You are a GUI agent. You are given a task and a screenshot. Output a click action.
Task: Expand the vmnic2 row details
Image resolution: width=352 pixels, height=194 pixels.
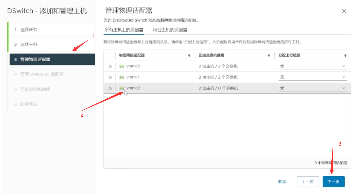(110, 88)
